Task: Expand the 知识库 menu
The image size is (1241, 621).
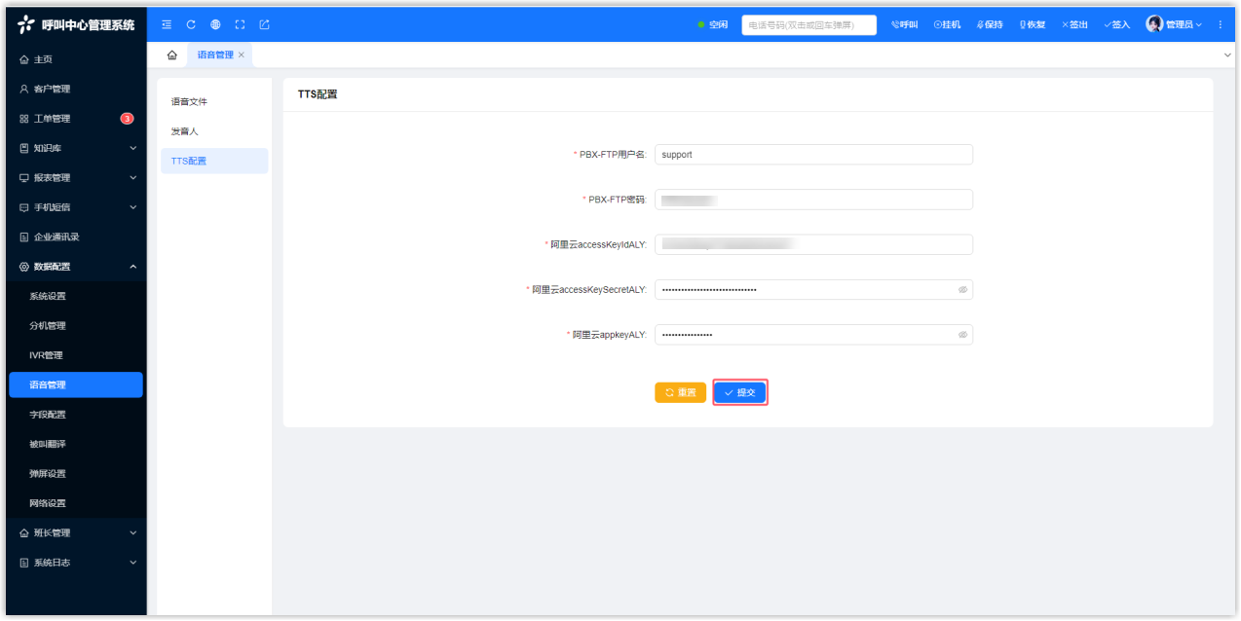Action: coord(76,148)
